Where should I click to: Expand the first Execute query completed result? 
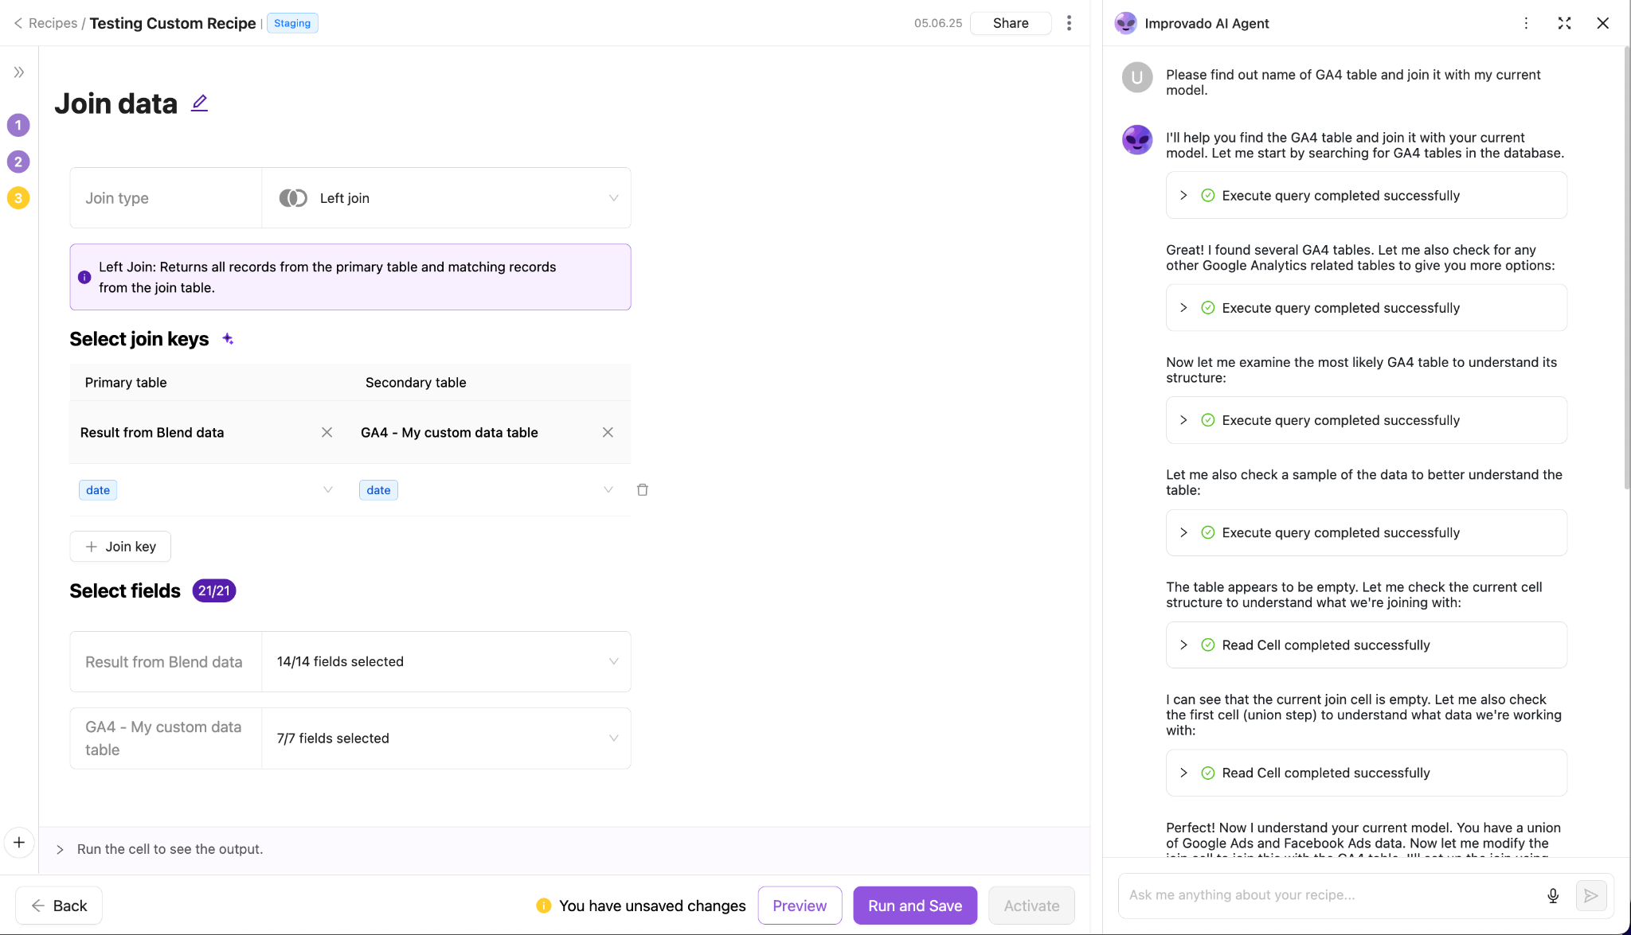point(1183,195)
